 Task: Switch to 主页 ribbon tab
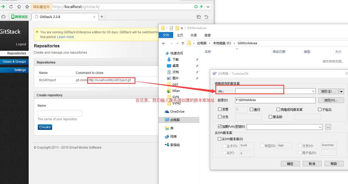[x=180, y=35]
